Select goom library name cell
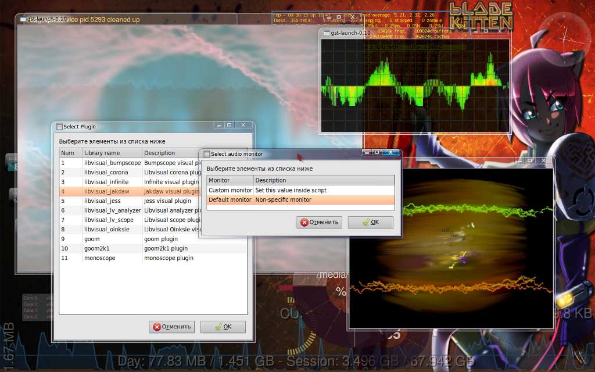The width and height of the screenshot is (595, 372). [x=92, y=239]
